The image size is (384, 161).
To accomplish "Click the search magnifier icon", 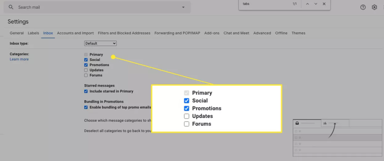I will click(11, 7).
